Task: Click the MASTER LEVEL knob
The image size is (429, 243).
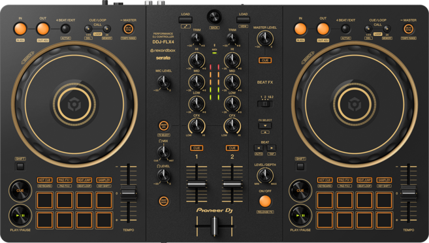Action: [265, 39]
